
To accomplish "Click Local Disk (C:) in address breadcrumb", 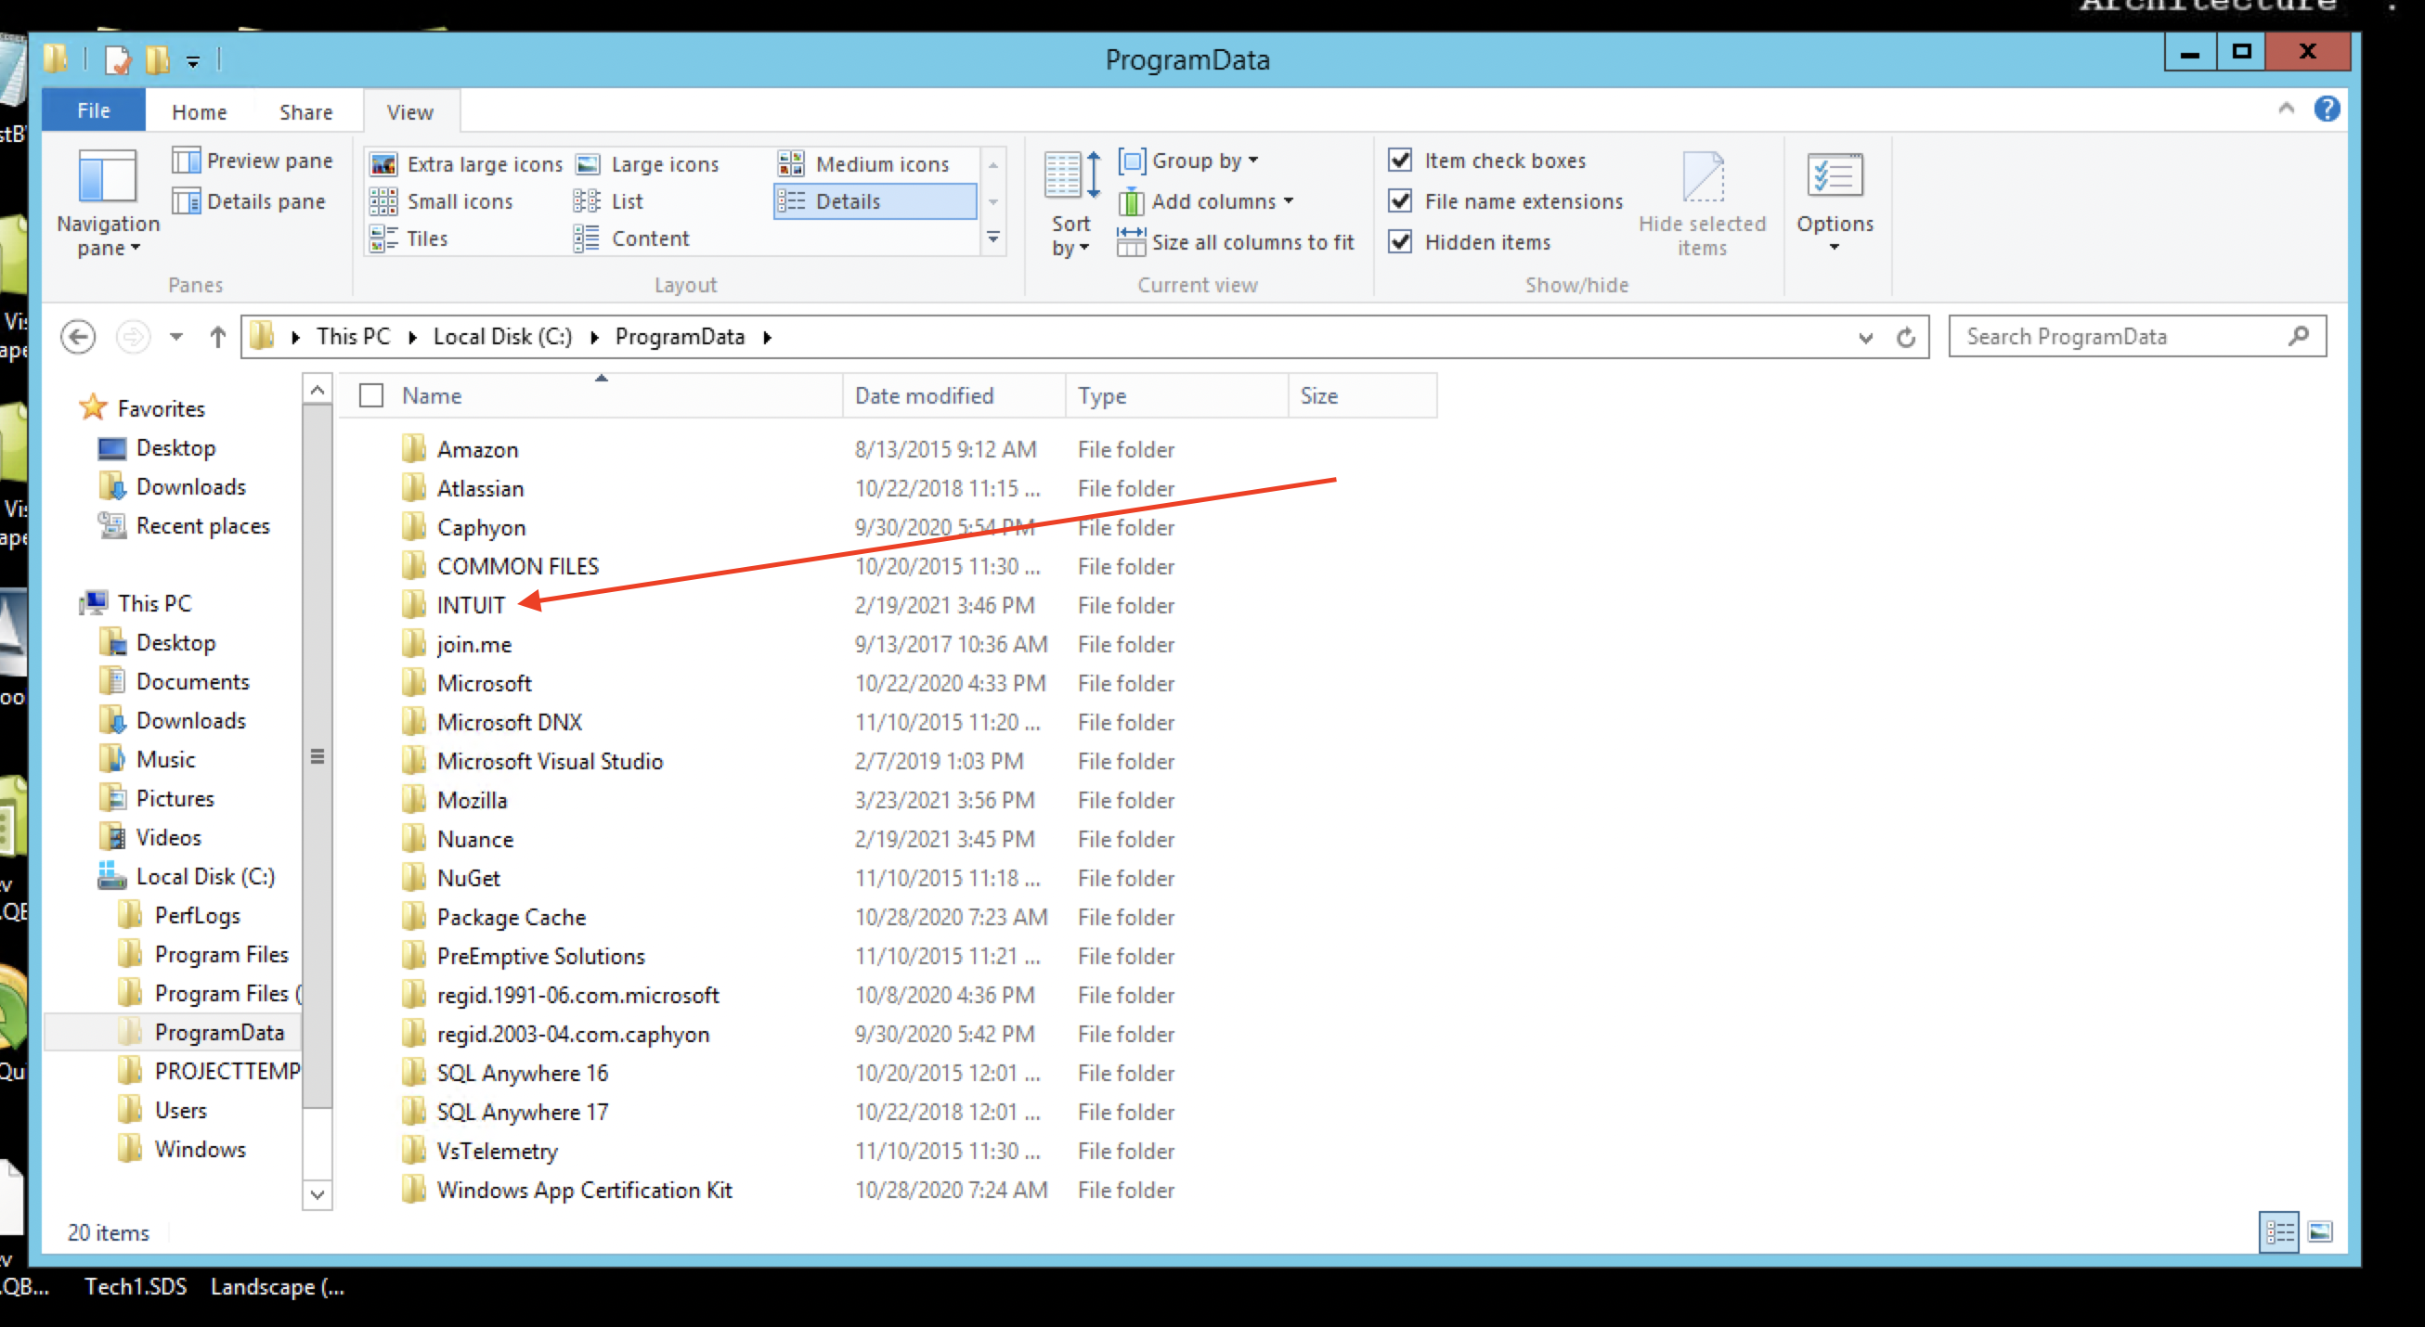I will point(501,337).
